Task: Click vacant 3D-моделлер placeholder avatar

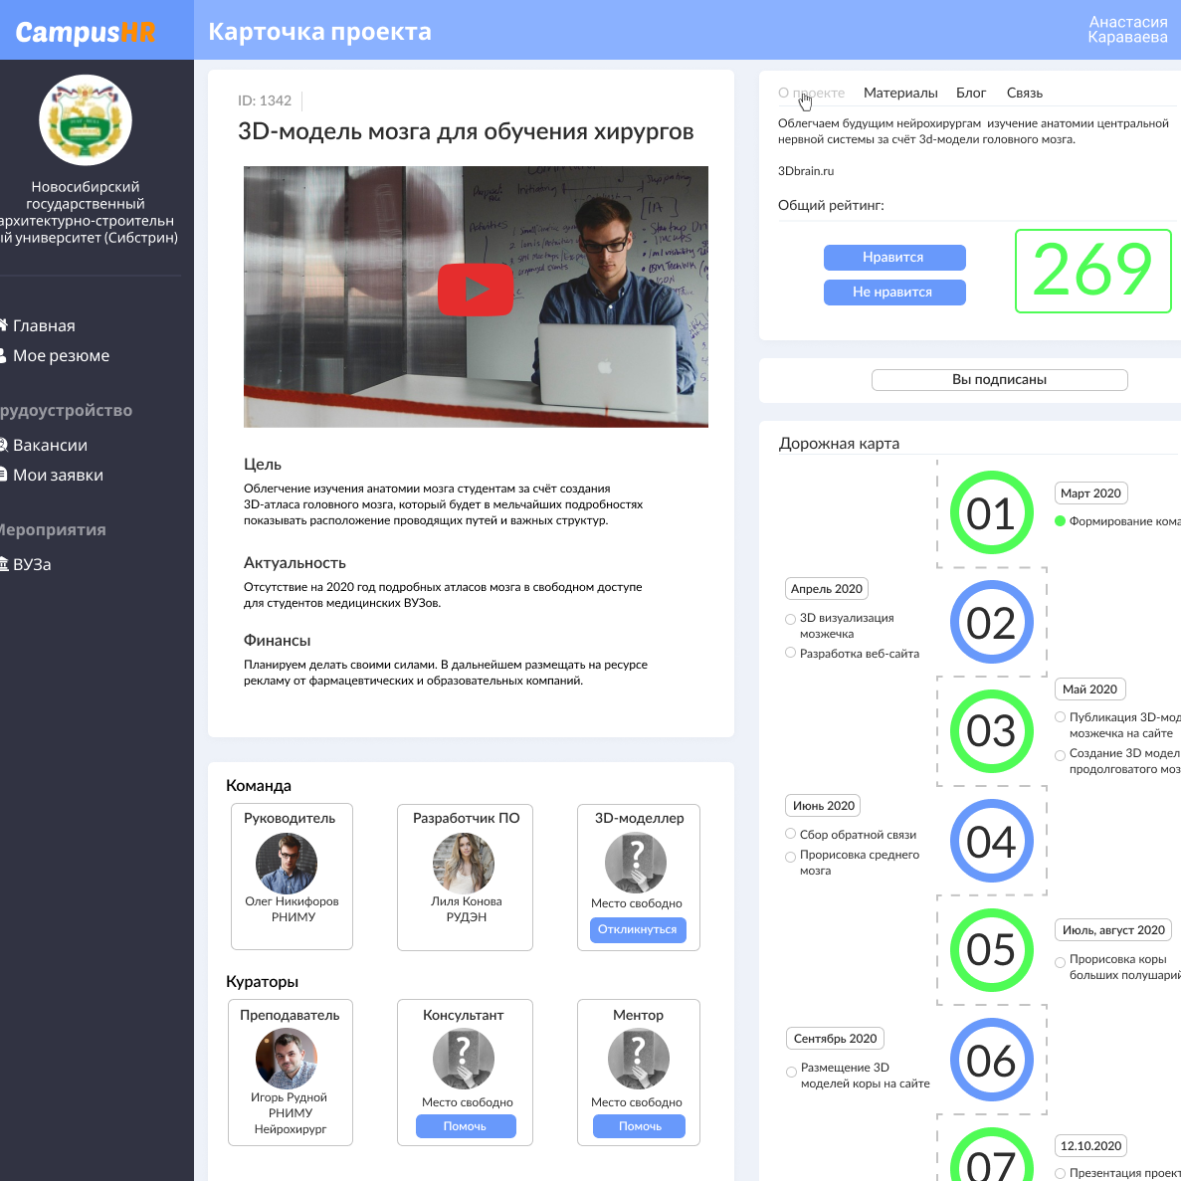Action: pyautogui.click(x=636, y=864)
